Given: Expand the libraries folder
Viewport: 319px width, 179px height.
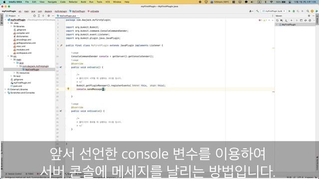Looking at the screenshot, I should click(x=11, y=26).
